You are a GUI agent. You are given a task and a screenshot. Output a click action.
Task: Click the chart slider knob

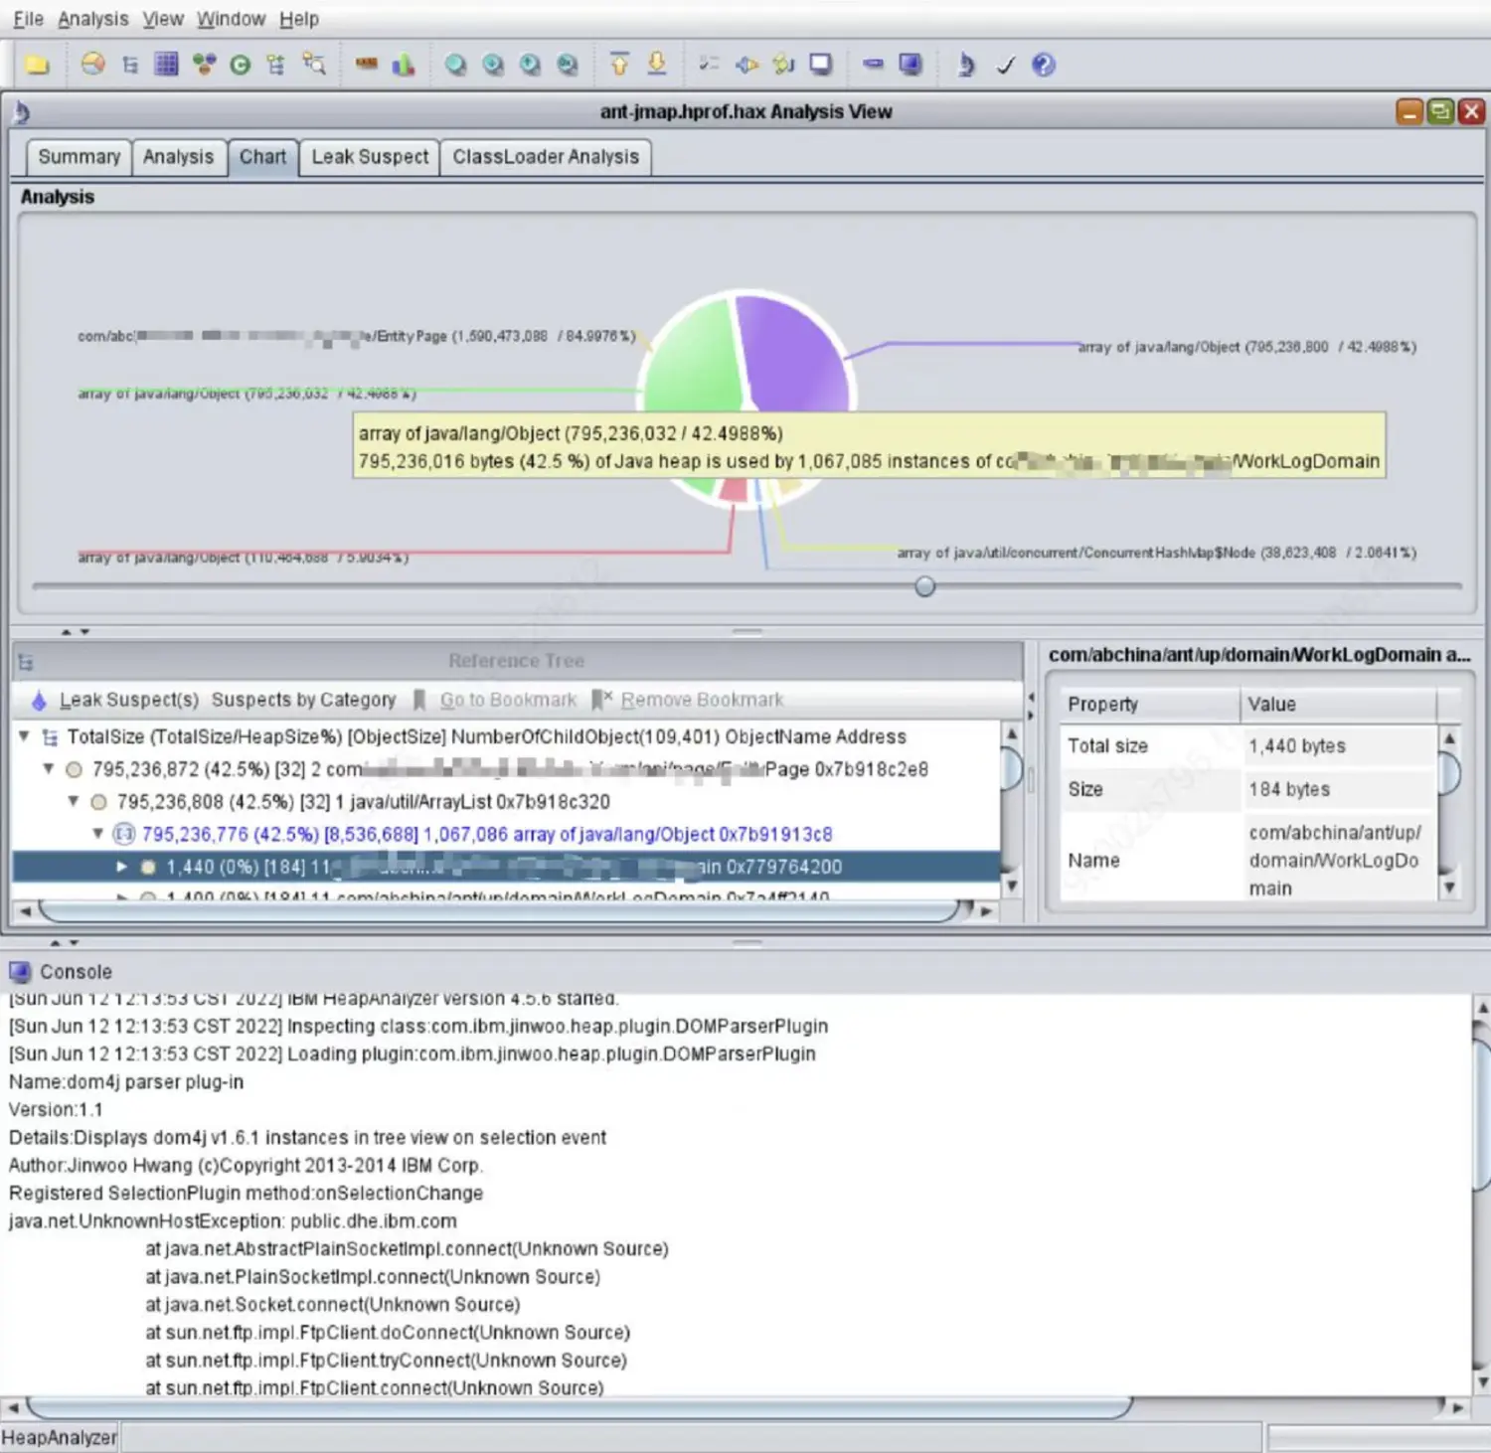[925, 586]
